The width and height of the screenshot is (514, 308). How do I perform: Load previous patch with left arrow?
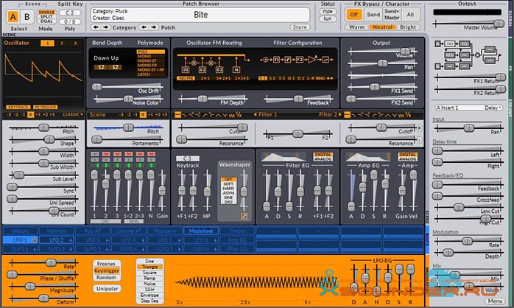pos(144,27)
